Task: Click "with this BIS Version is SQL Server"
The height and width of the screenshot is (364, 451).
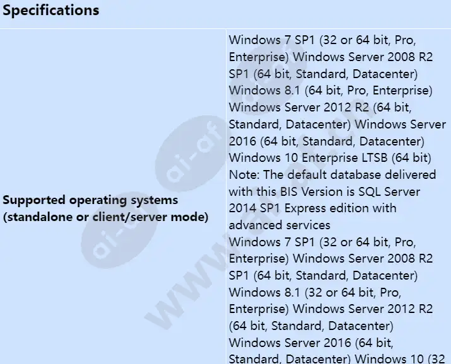Action: point(324,191)
